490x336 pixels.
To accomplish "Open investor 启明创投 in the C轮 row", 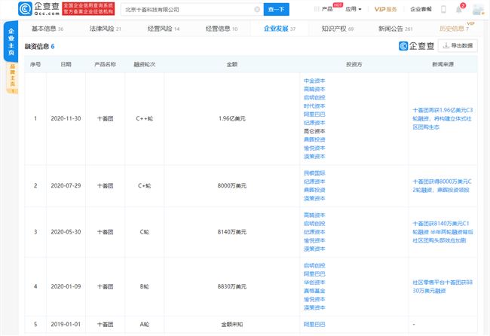I will pos(314,224).
